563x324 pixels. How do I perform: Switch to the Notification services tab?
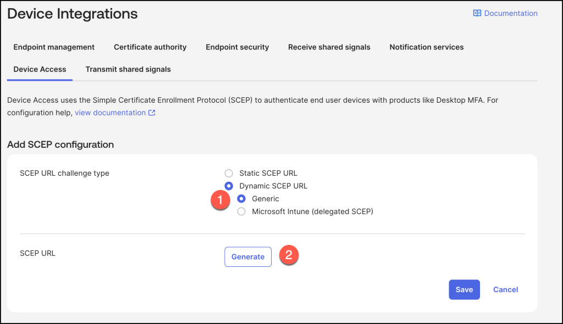426,47
